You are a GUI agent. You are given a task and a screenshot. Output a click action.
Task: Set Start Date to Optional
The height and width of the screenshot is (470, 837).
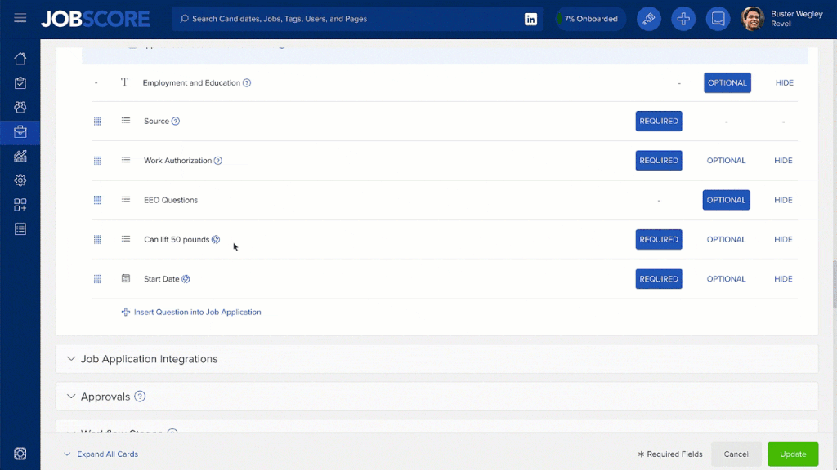point(726,279)
